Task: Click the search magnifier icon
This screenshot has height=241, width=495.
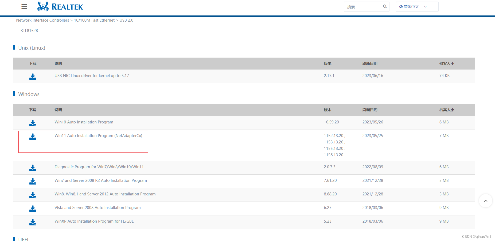Action: pos(385,7)
